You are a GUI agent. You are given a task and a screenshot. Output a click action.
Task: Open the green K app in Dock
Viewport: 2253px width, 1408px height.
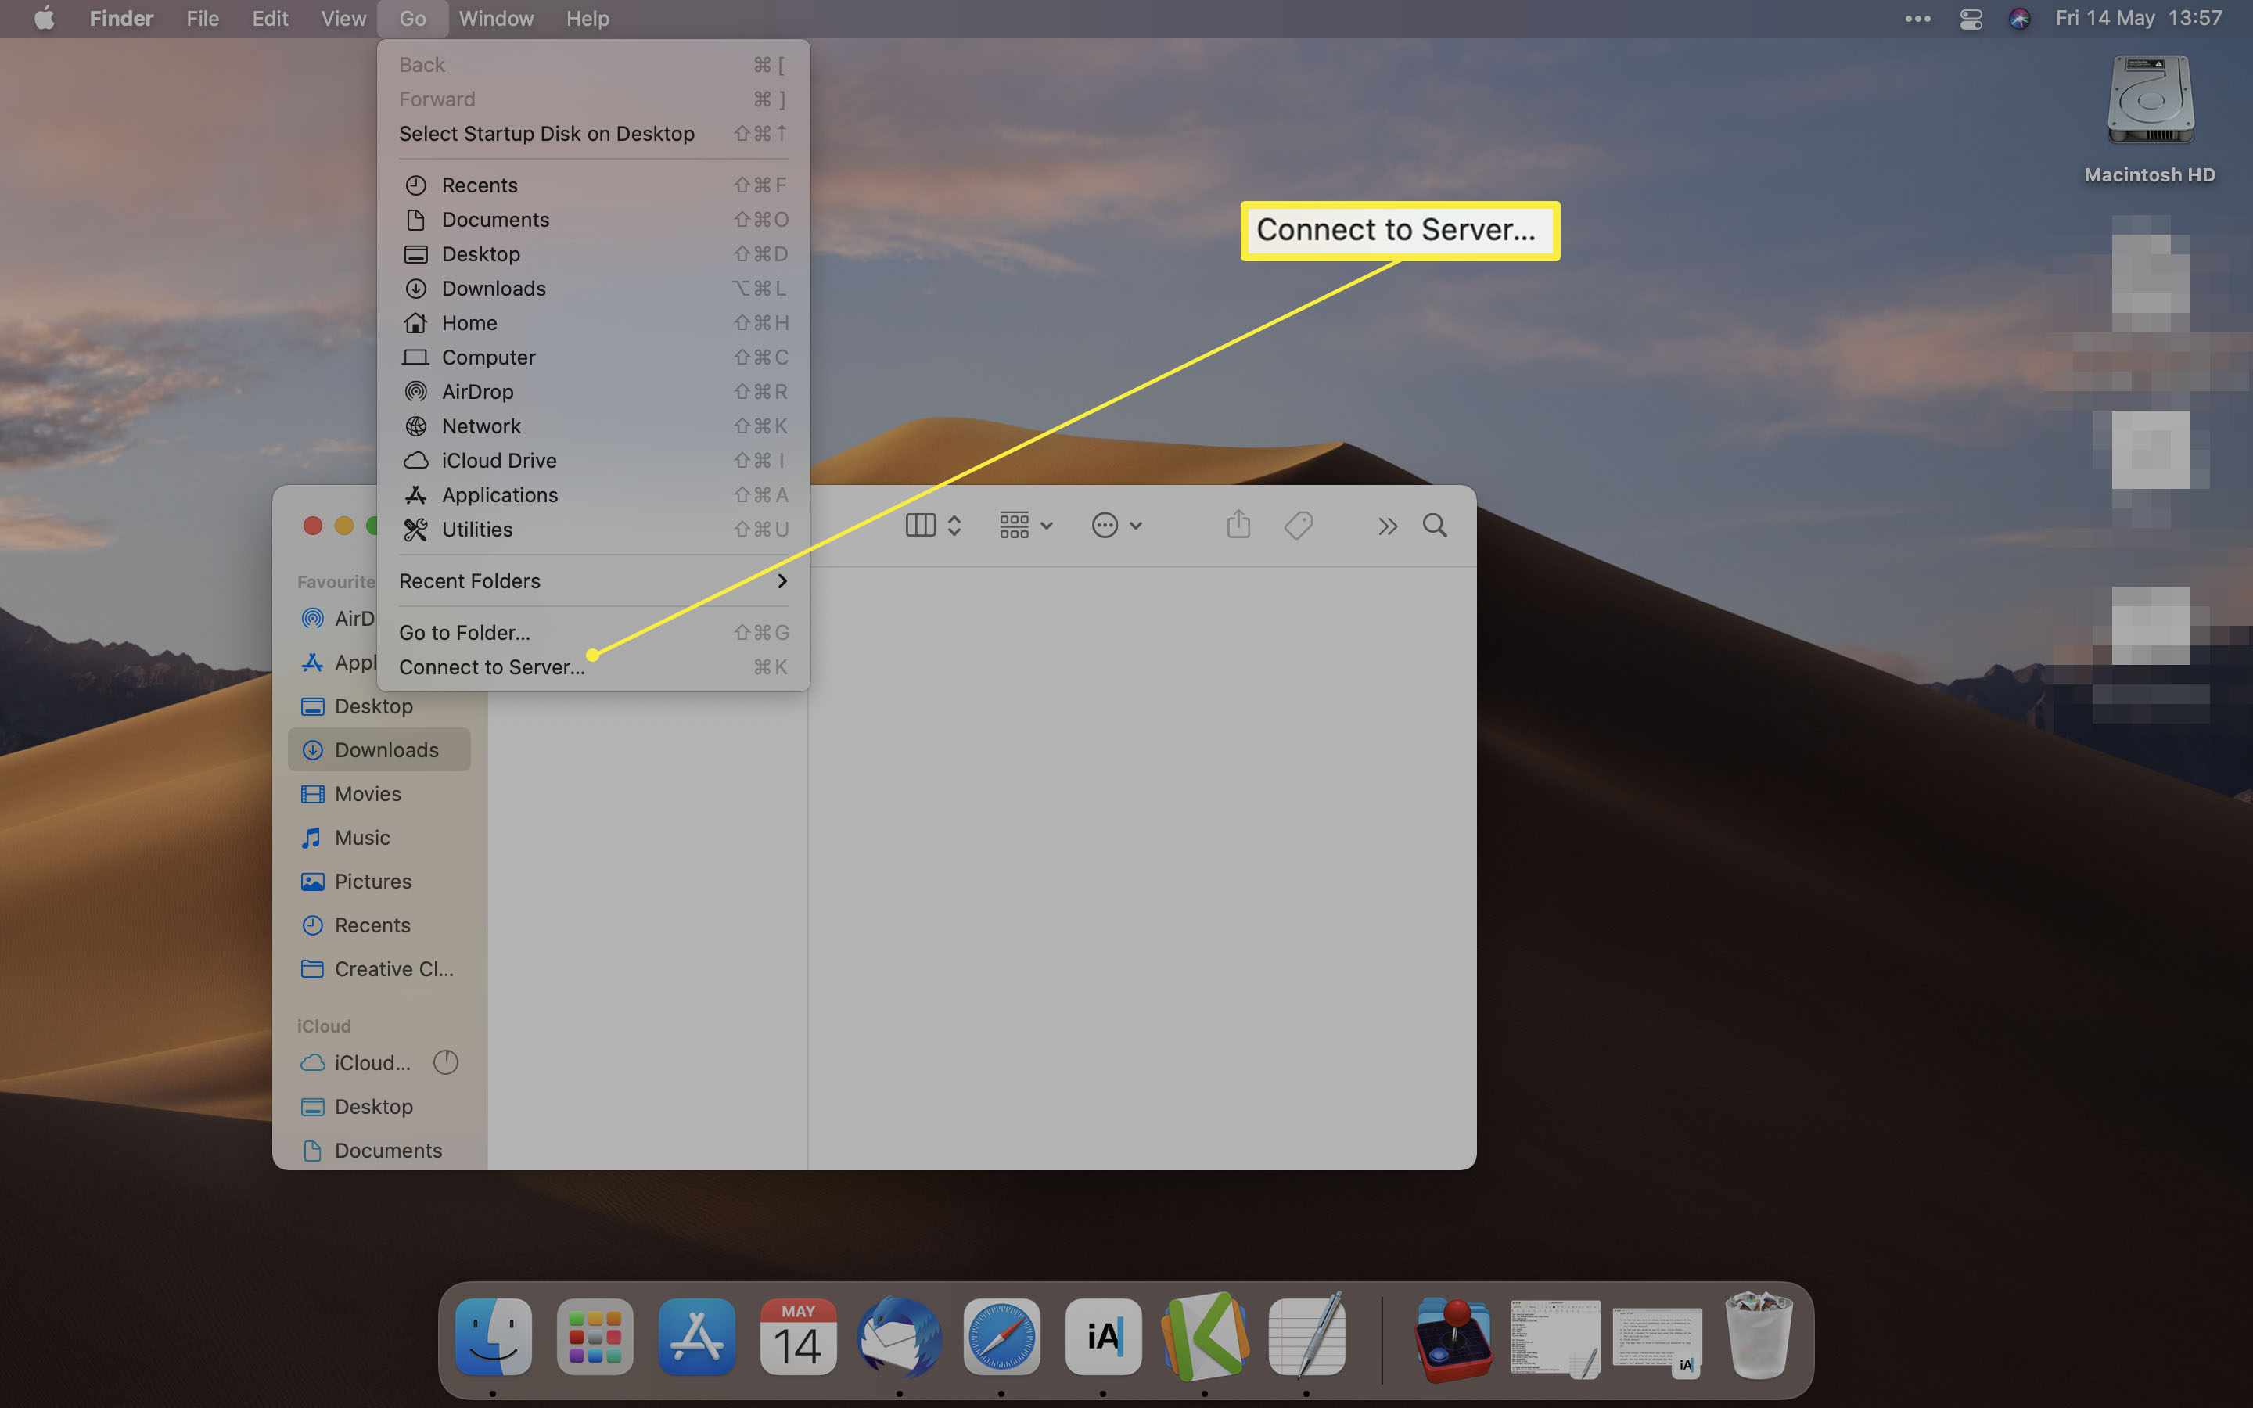[x=1205, y=1338]
